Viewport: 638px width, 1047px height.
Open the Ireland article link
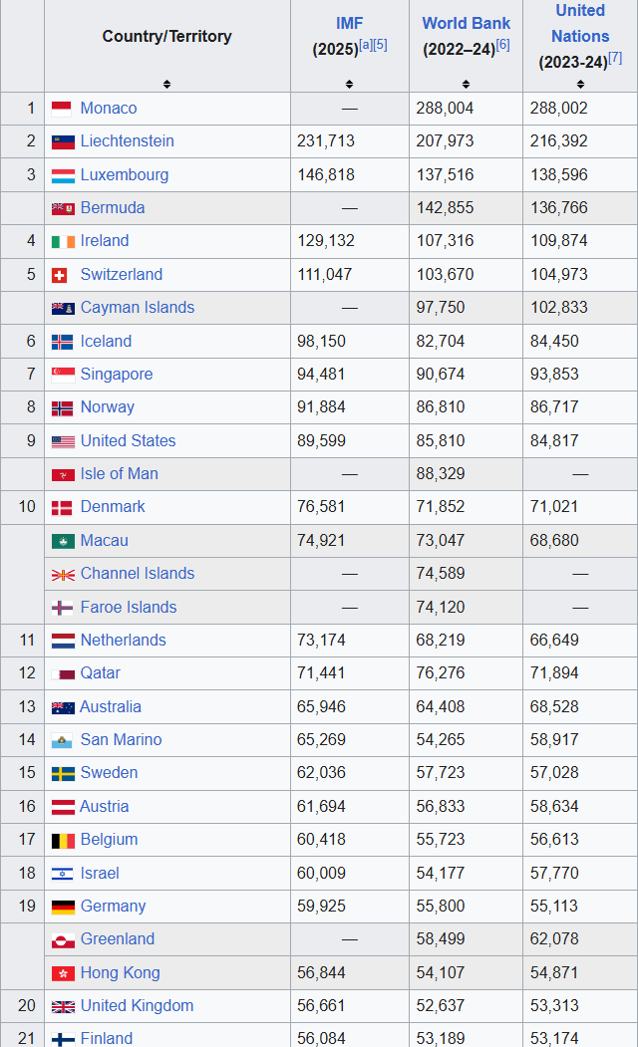pyautogui.click(x=105, y=241)
